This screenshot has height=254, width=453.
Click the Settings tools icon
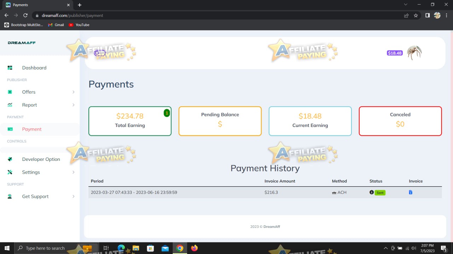tap(11, 172)
